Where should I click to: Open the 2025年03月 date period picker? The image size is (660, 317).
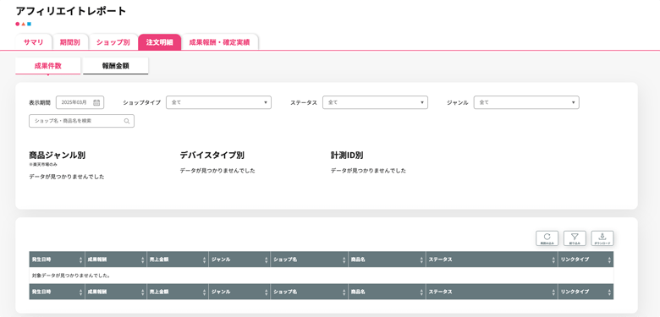point(80,102)
